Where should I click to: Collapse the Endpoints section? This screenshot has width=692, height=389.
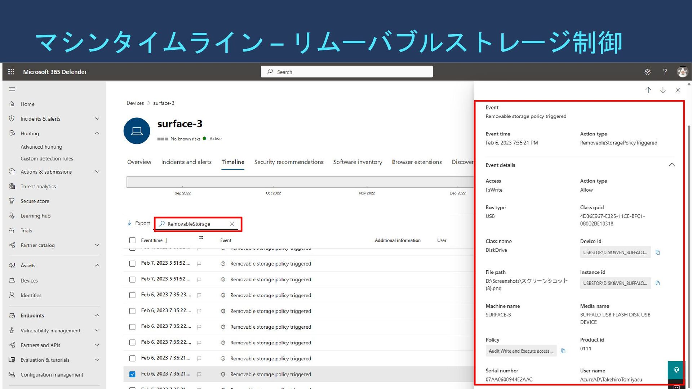coord(97,316)
